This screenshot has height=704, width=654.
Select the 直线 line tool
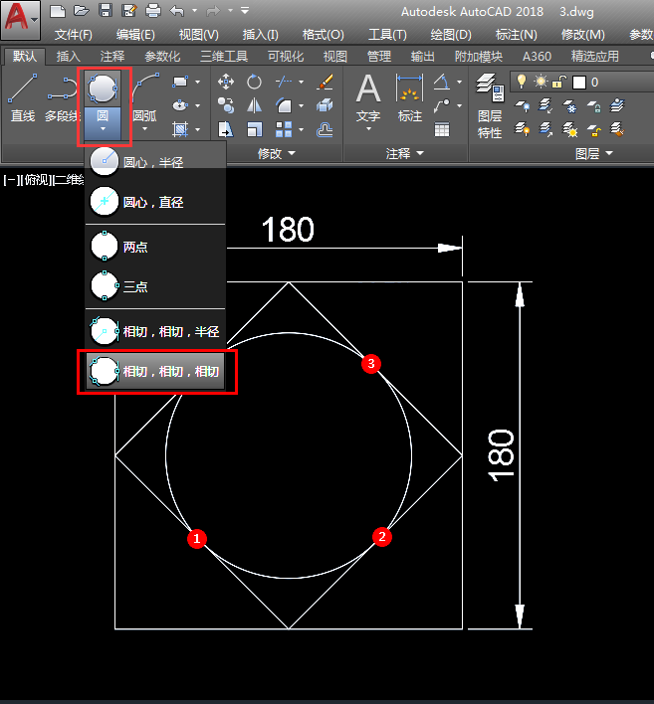(23, 98)
